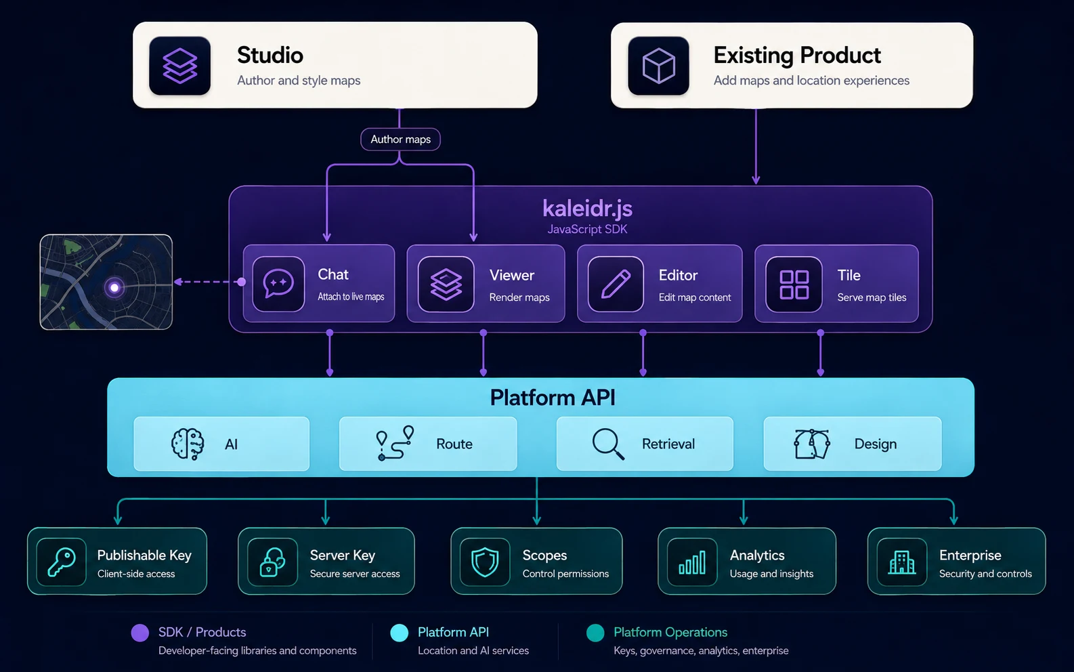Click the Design folded map icon
The image size is (1074, 672).
click(812, 444)
